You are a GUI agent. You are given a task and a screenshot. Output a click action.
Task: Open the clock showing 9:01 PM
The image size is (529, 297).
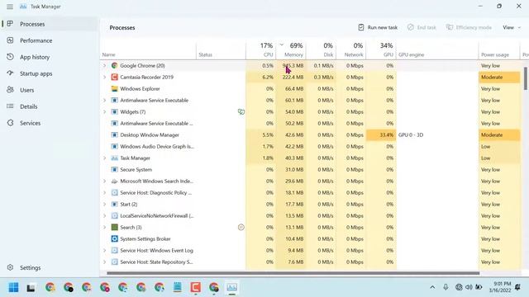(500, 287)
